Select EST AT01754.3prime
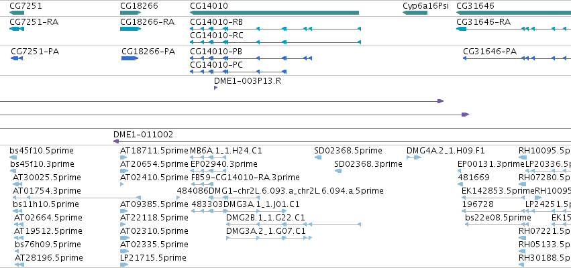This screenshot has width=571, height=268. (x=46, y=191)
